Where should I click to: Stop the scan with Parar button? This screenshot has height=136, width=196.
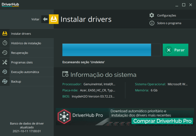[x=175, y=50]
